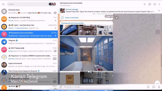Click the HT red avatar
The width and height of the screenshot is (162, 91).
[4, 50]
